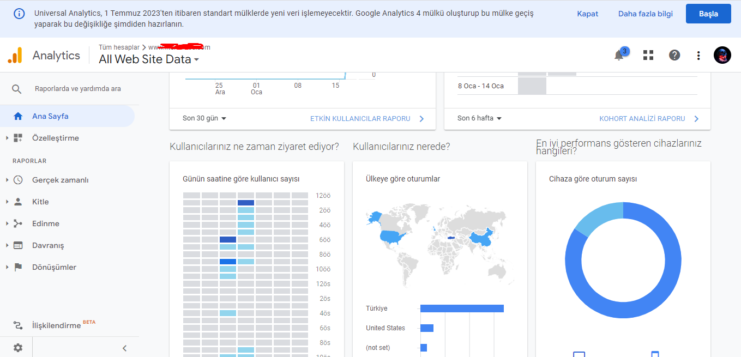This screenshot has height=357, width=741.
Task: Click the Başla button
Action: (x=708, y=14)
